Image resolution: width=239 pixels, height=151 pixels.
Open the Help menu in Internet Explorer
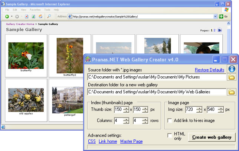point(56,10)
